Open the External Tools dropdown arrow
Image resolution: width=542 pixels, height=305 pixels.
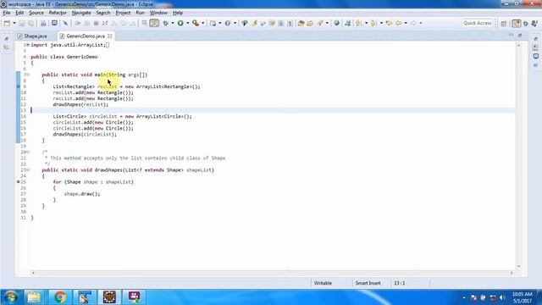tap(203, 23)
